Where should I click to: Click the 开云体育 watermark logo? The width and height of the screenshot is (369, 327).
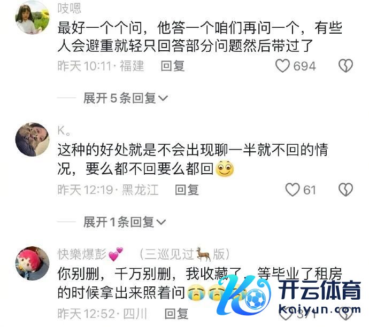point(289,295)
